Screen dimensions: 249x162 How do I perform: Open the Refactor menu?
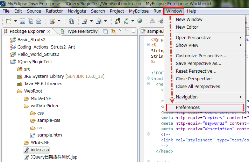[54, 11]
